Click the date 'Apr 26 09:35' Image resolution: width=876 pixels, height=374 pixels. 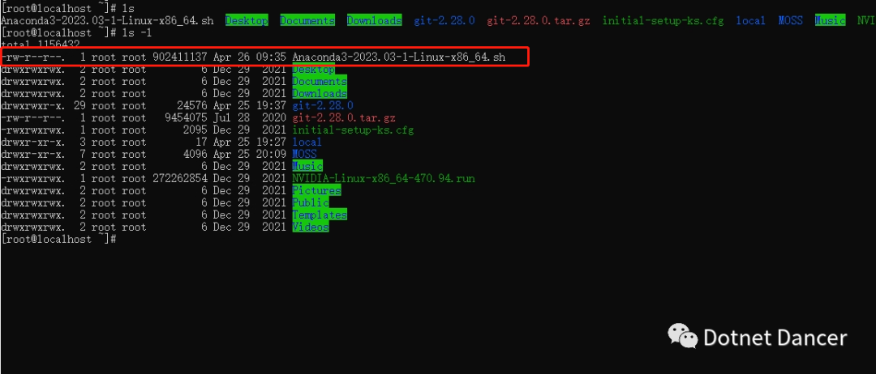250,57
